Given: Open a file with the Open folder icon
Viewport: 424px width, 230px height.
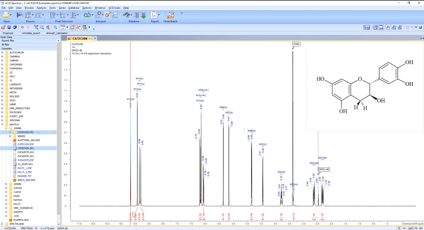Looking at the screenshot, I should (x=5, y=15).
